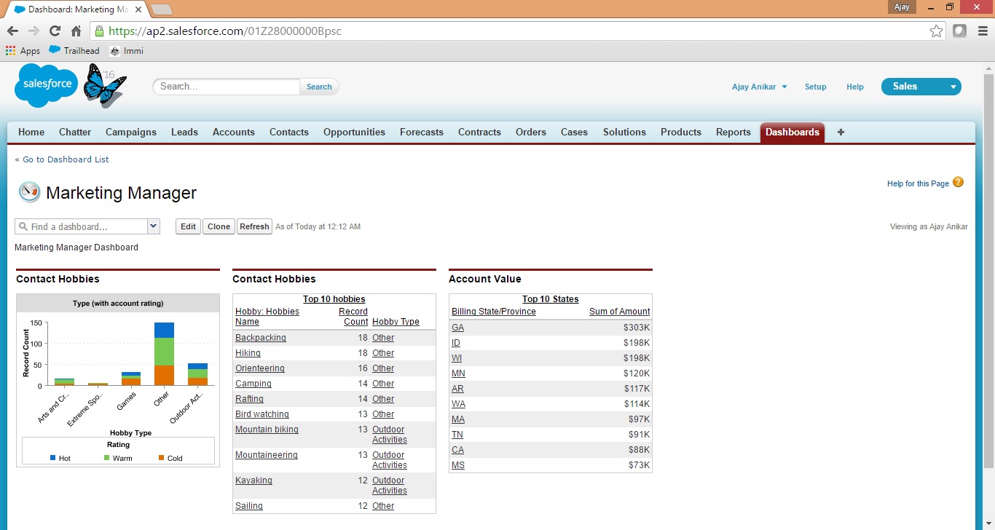Viewport: 995px width, 530px height.
Task: Open the Reports tab
Action: 733,132
